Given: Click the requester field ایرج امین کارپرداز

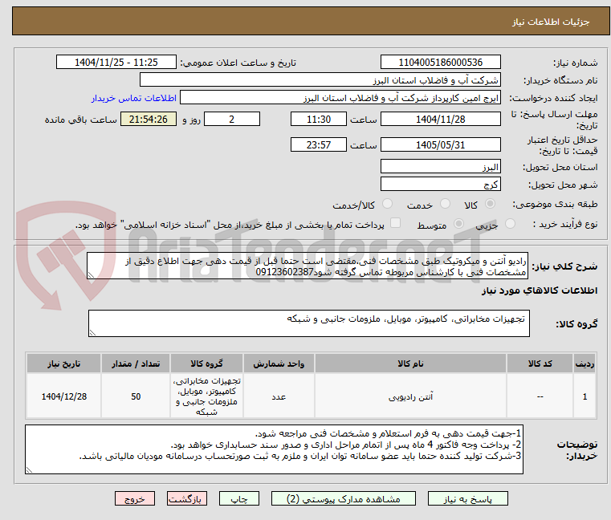Looking at the screenshot, I should pyautogui.click(x=340, y=98).
